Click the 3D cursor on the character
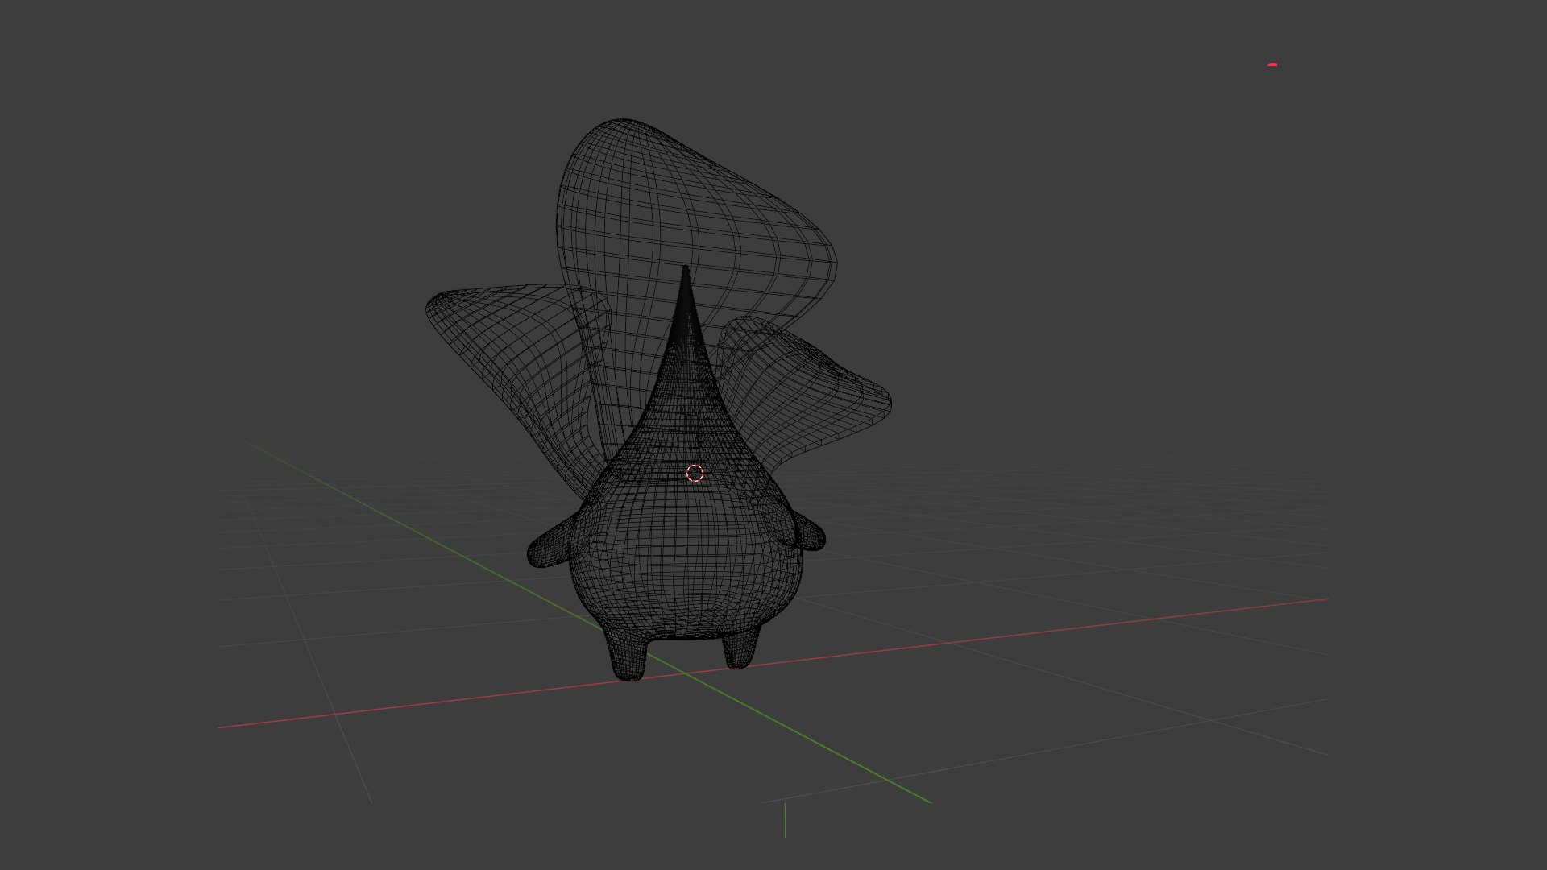The width and height of the screenshot is (1547, 870). click(x=695, y=473)
